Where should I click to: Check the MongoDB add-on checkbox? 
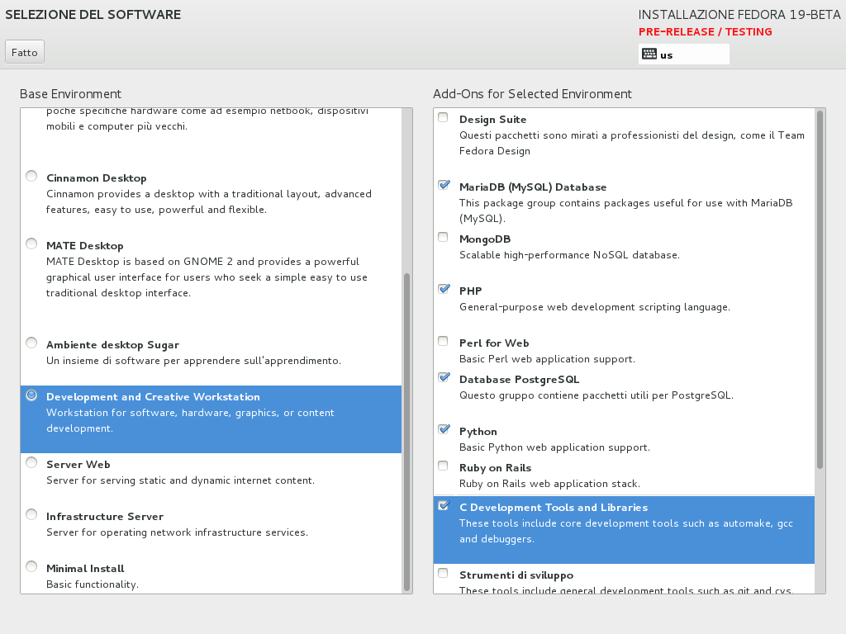coord(443,237)
